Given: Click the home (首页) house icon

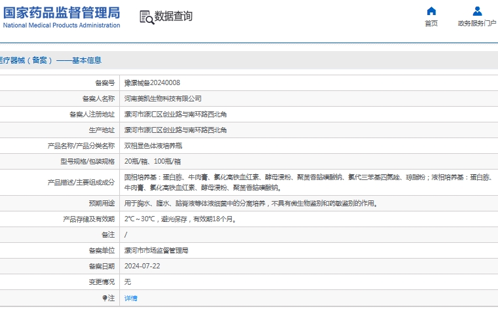Looking at the screenshot, I should (x=431, y=11).
